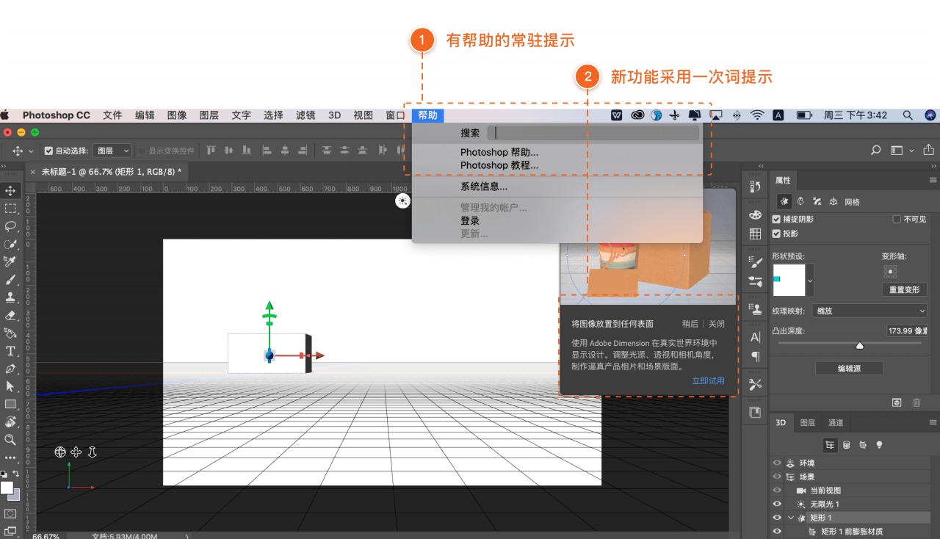
Task: Toggle the 投影 checkbox
Action: (x=776, y=234)
